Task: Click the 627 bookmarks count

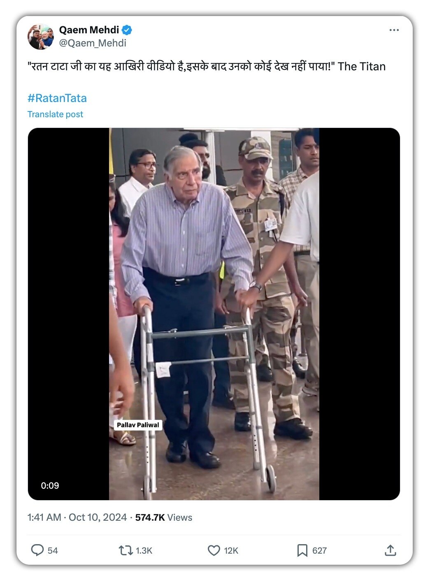Action: 319,551
